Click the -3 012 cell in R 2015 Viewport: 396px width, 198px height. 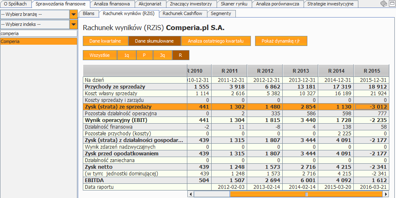pyautogui.click(x=371, y=107)
